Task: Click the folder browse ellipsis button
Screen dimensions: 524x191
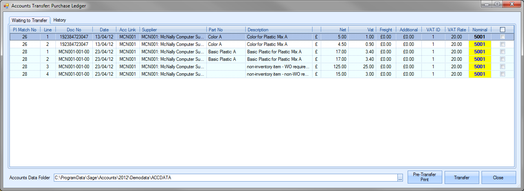Action: pyautogui.click(x=400, y=178)
